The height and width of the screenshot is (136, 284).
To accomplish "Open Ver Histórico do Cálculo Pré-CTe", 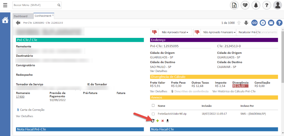I will [x=234, y=91].
